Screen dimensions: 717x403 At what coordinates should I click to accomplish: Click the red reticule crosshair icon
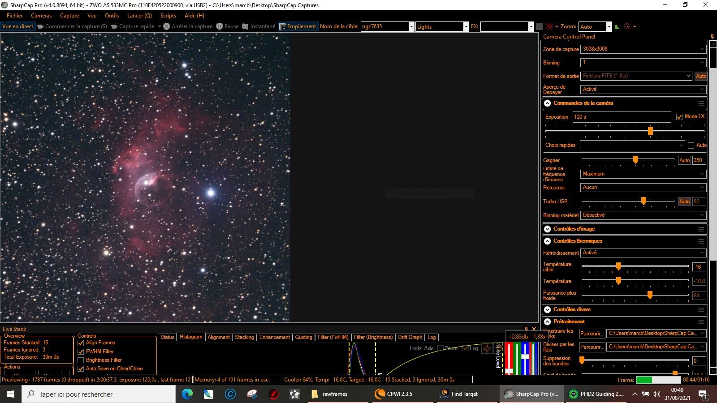(x=549, y=26)
